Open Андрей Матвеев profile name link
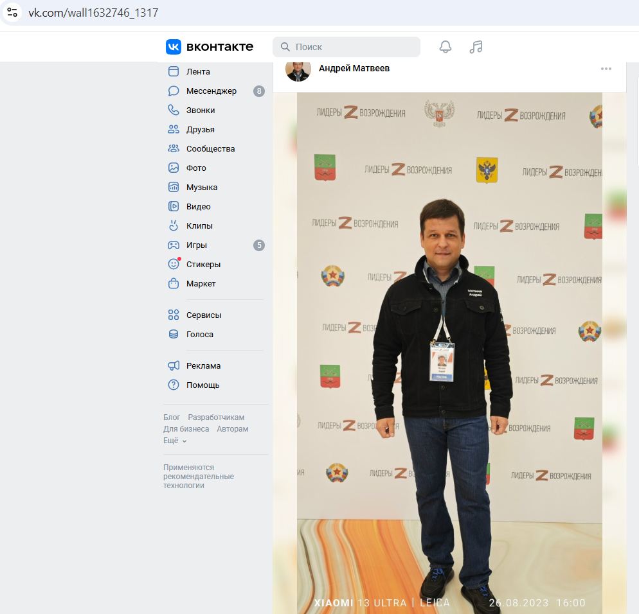639x614 pixels. tap(354, 68)
